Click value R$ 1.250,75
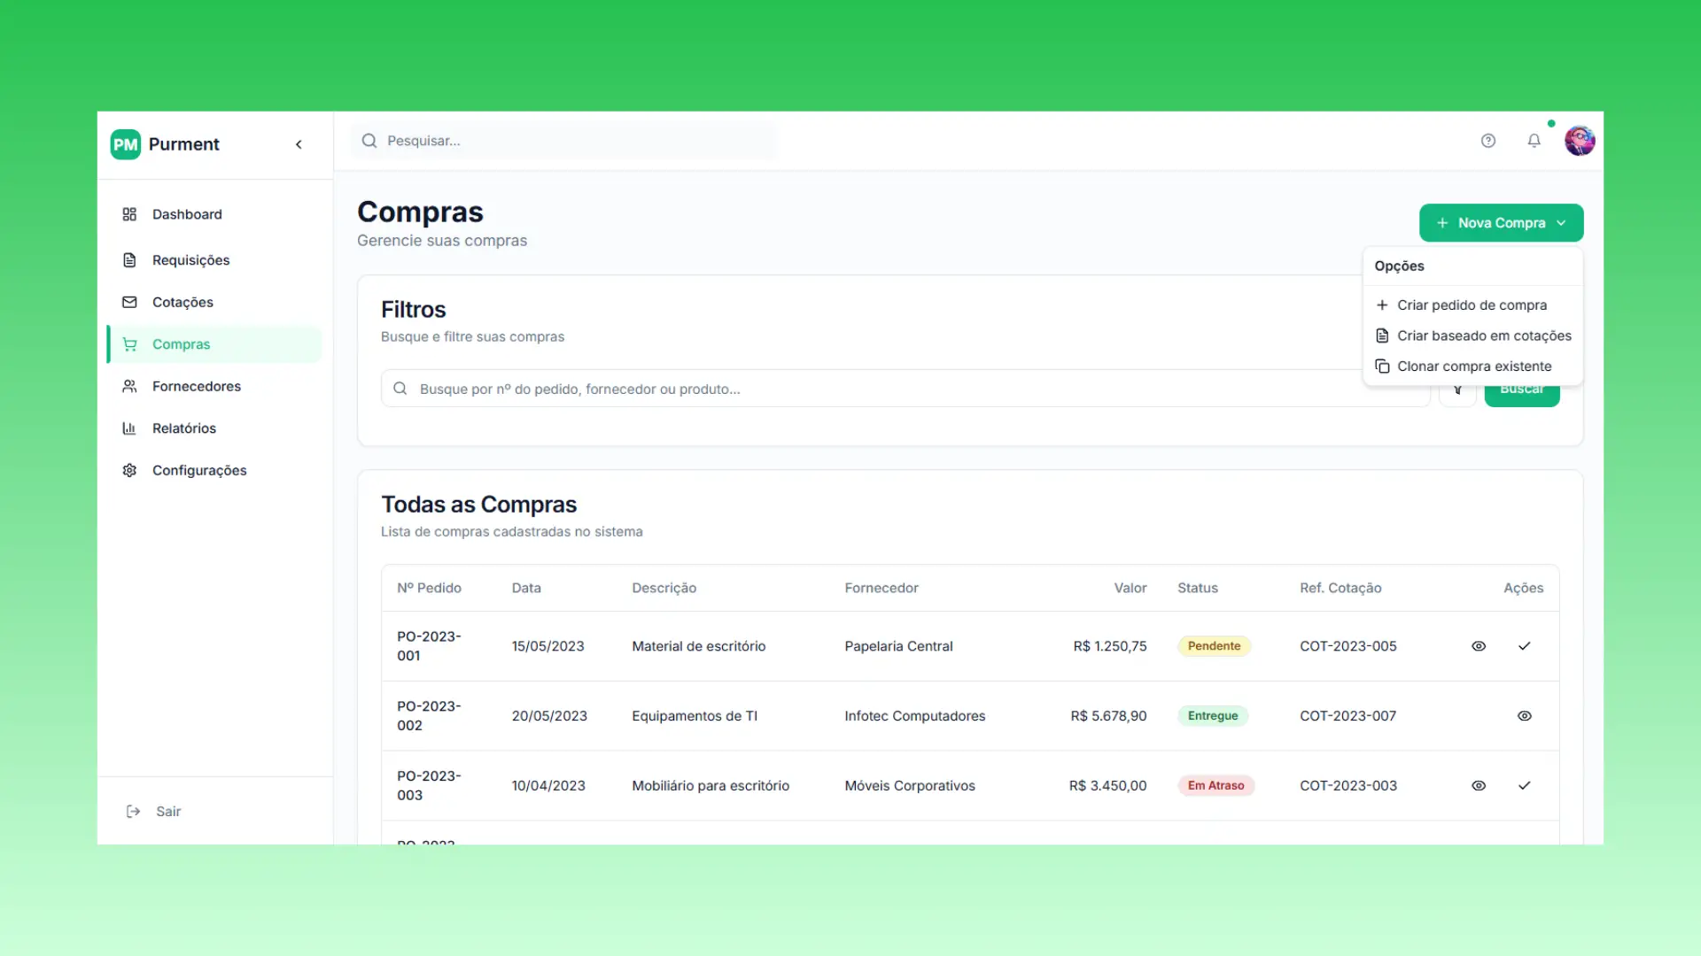1701x956 pixels. [x=1109, y=646]
